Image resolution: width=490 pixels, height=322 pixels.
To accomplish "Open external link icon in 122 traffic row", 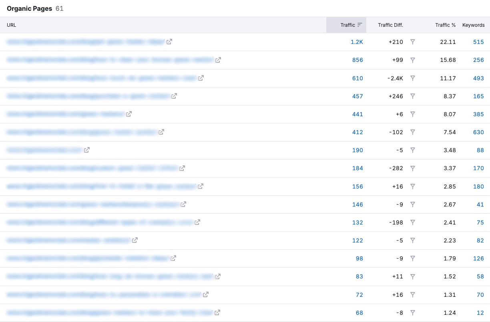I will coord(135,240).
